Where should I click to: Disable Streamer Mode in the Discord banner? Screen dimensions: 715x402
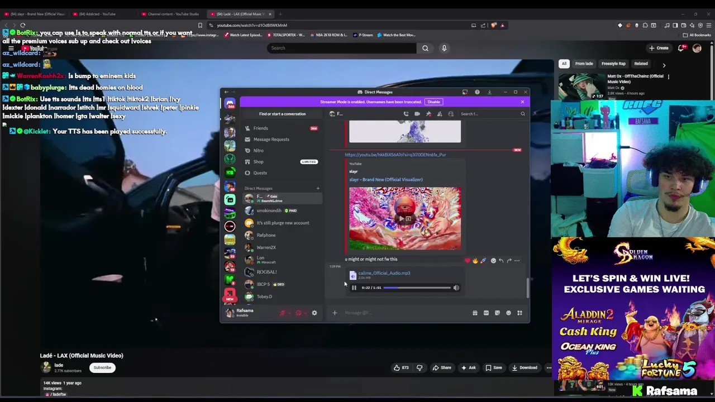434,102
